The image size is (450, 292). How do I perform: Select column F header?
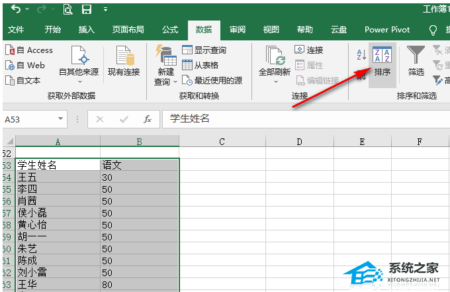tap(420, 142)
